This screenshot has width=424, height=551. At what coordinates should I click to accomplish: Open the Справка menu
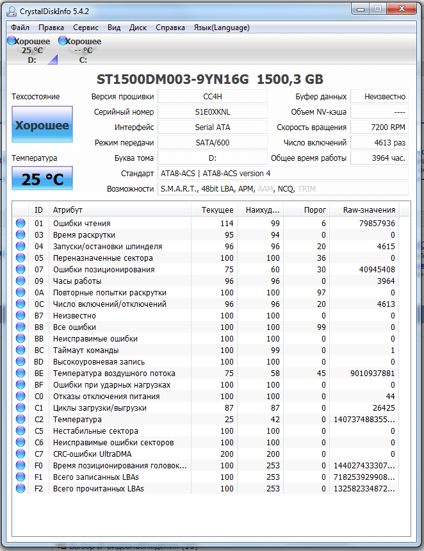tap(170, 28)
